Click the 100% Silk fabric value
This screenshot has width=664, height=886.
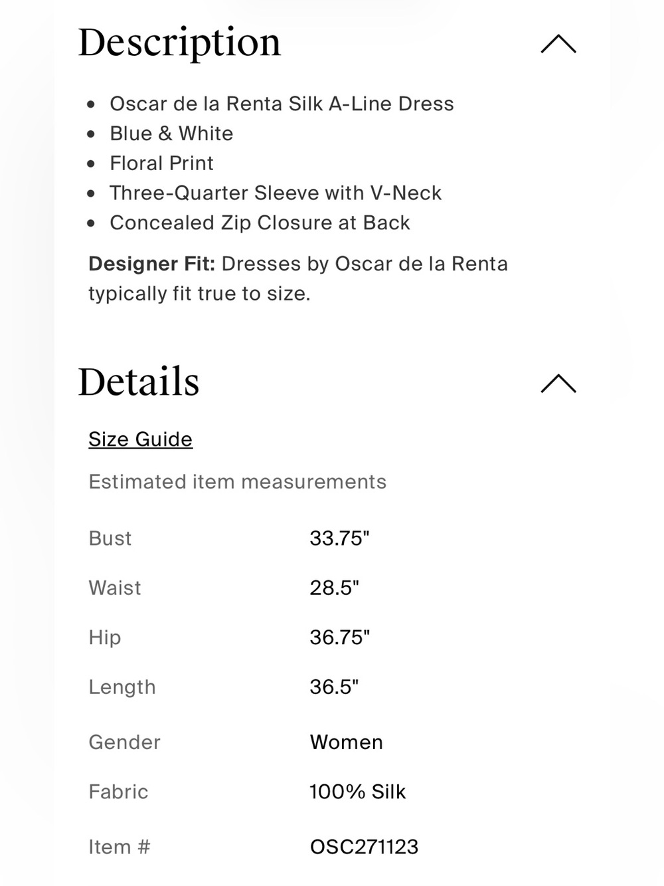[x=357, y=792]
